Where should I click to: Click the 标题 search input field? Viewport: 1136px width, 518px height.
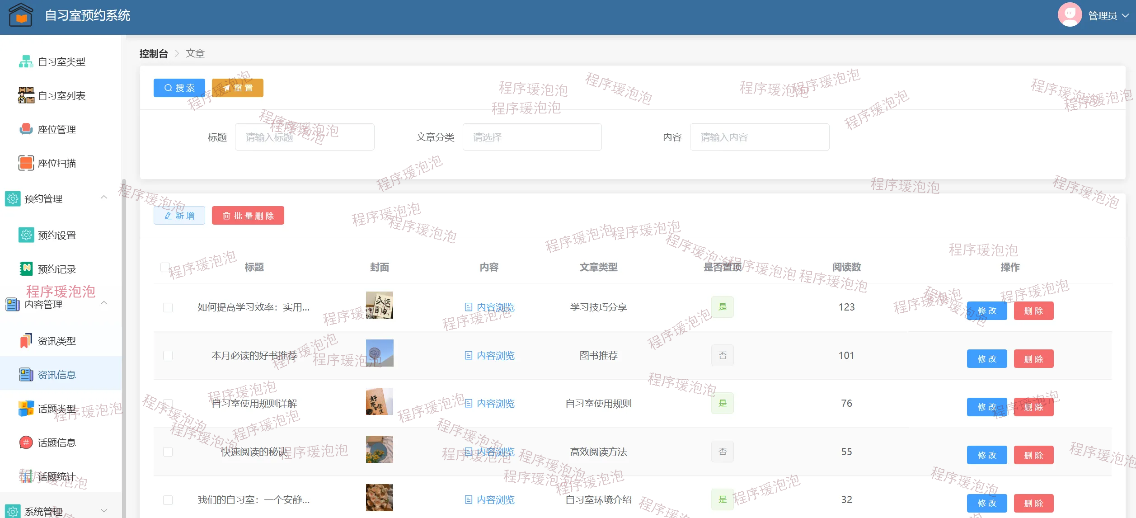305,137
